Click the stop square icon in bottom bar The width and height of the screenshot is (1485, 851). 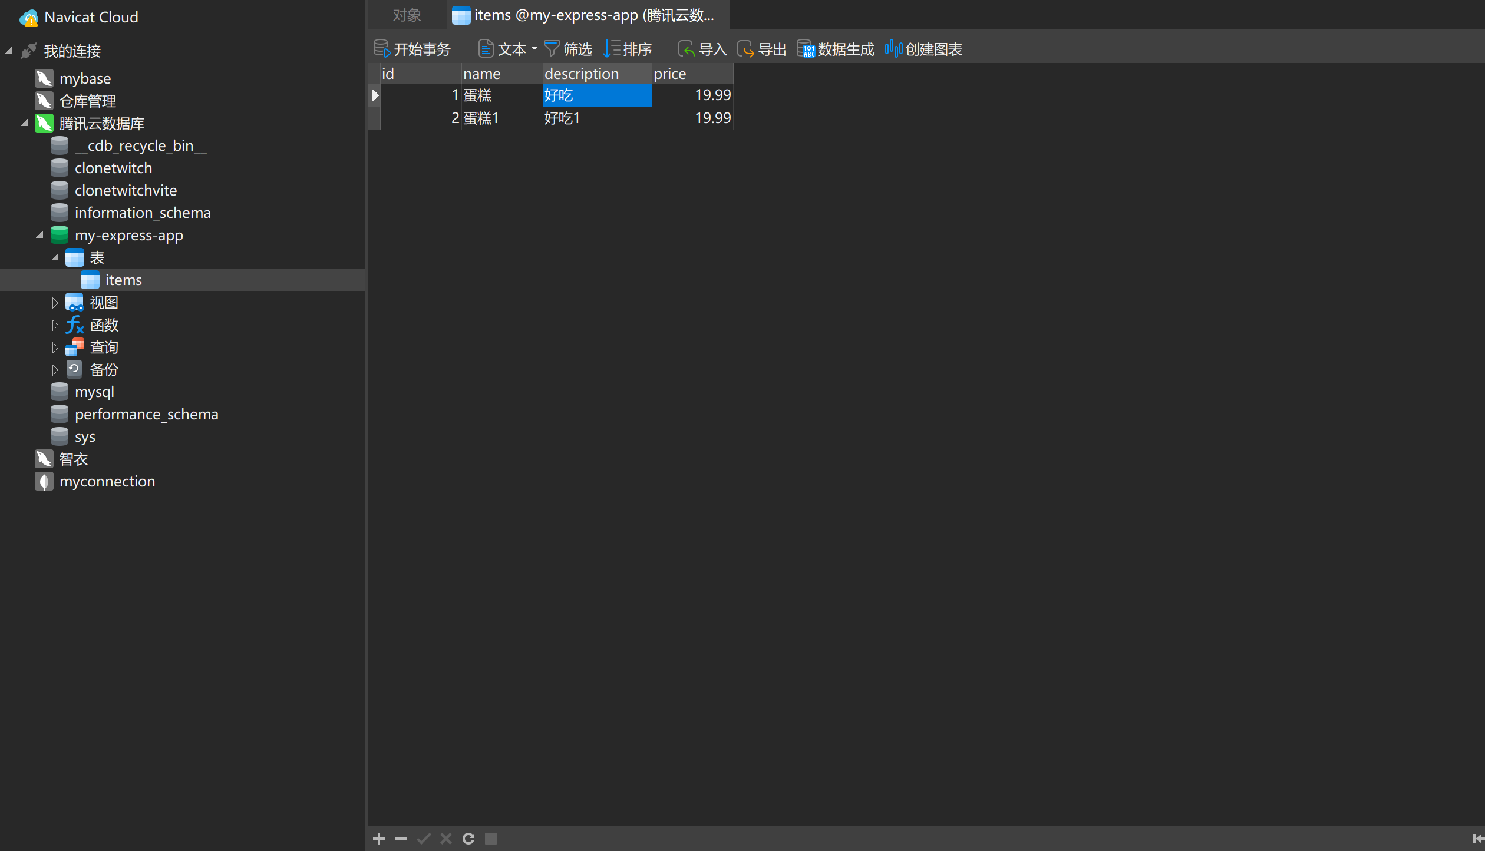pyautogui.click(x=491, y=838)
